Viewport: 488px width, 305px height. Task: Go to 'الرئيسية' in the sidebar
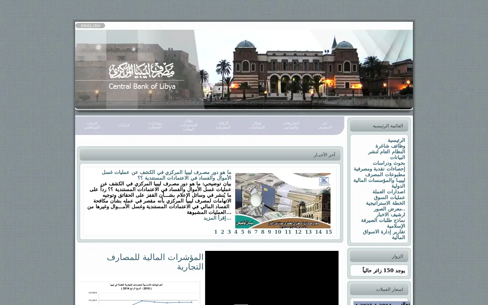[396, 140]
